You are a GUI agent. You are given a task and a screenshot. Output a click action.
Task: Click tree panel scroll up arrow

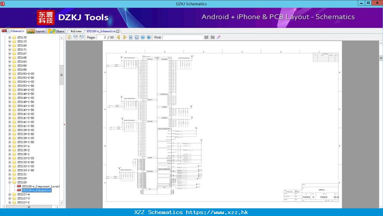(x=62, y=38)
